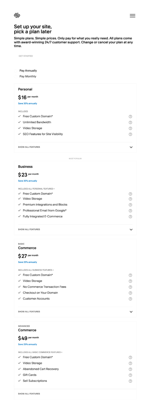Image resolution: width=152 pixels, height=406 pixels.
Task: Select the Pay Annually option
Action: click(26, 71)
